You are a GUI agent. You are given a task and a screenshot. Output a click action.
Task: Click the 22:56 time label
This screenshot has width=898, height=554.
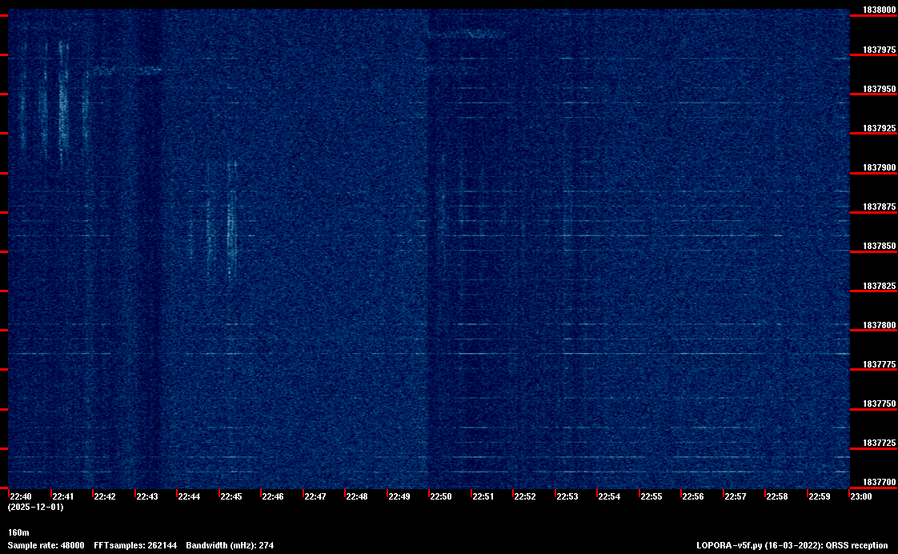[693, 496]
